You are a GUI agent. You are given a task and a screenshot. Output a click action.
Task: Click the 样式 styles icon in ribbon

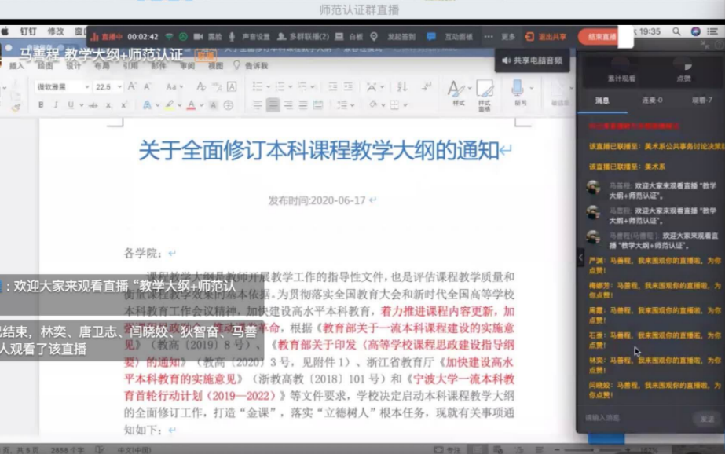pos(456,91)
